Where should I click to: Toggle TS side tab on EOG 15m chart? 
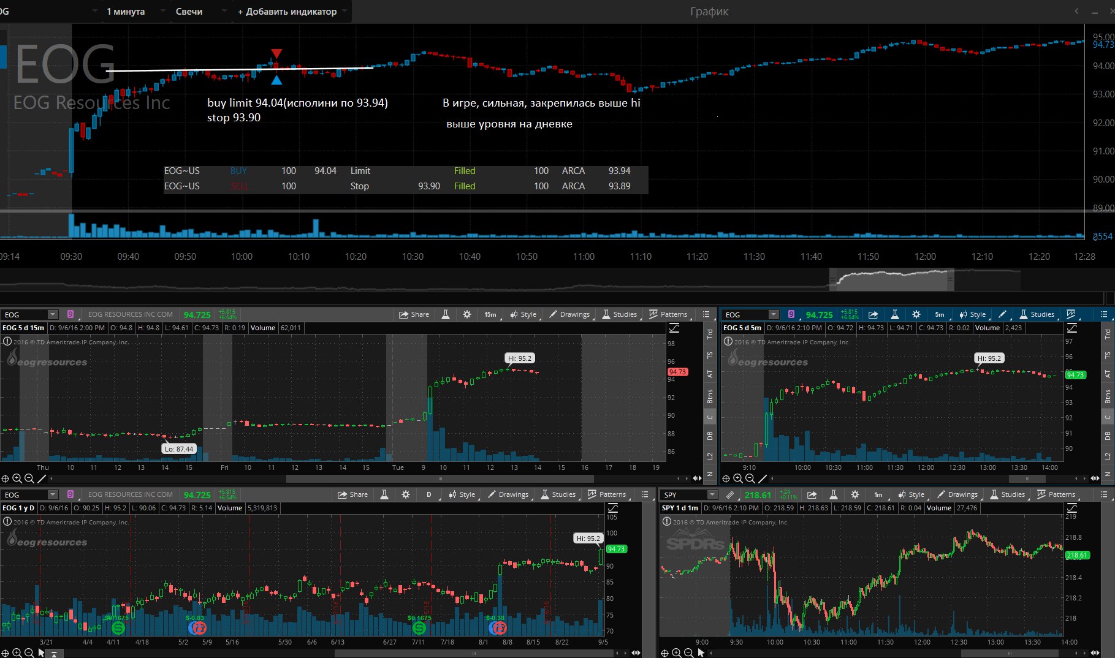point(710,355)
